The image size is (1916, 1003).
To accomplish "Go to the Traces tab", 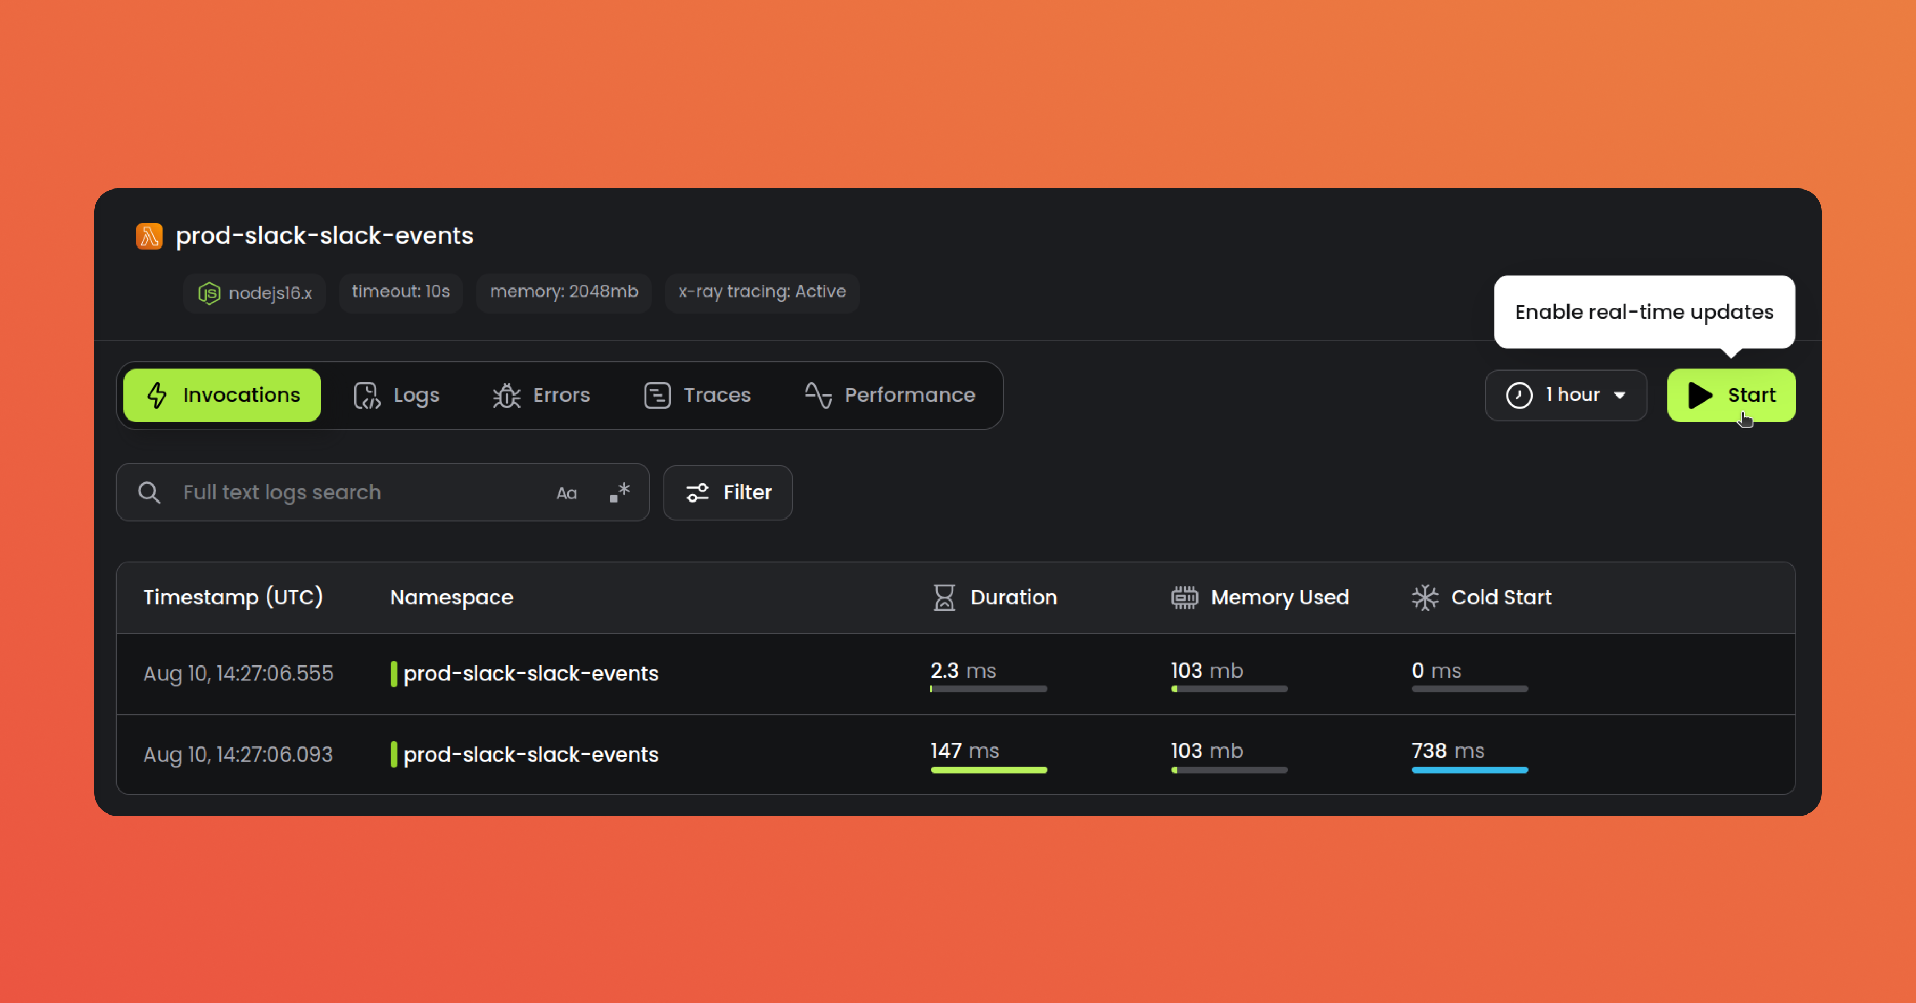I will pyautogui.click(x=697, y=395).
